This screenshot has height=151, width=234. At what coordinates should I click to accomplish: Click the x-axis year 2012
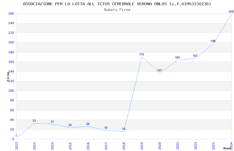(17, 146)
